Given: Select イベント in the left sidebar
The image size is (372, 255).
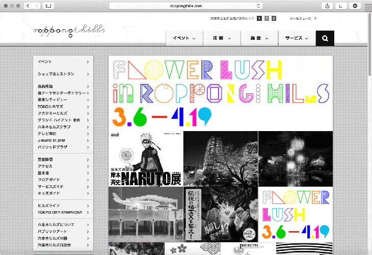Looking at the screenshot, I should point(63,62).
